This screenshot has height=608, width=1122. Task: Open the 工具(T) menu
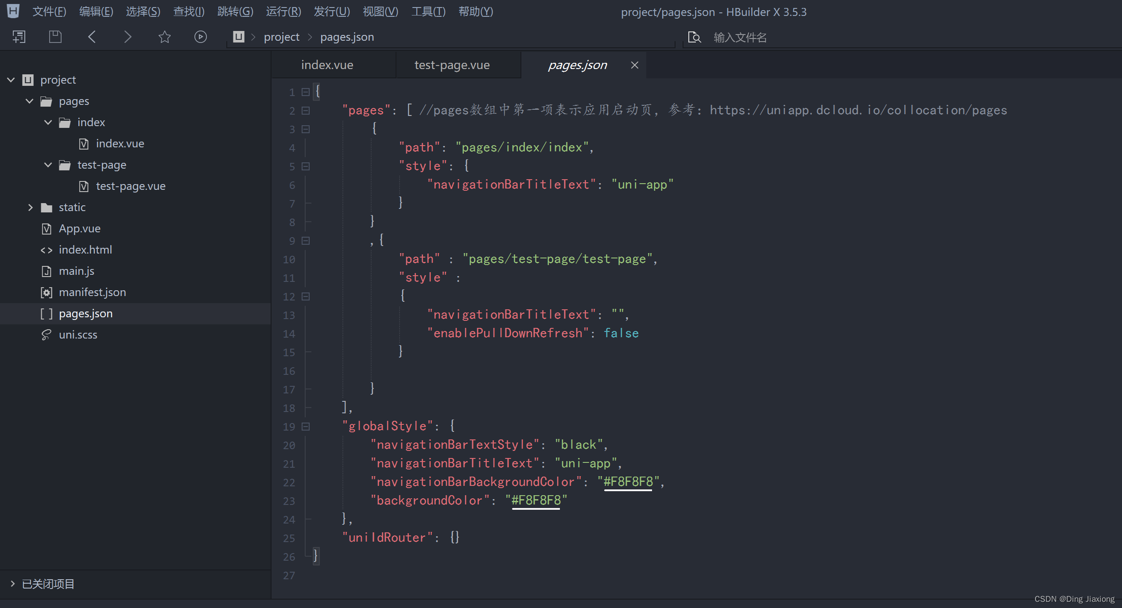(428, 12)
